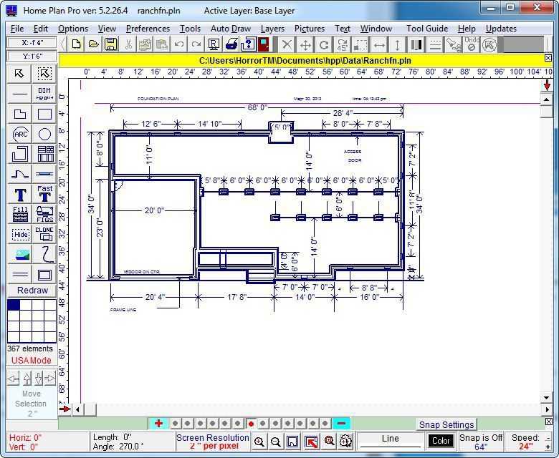Click the Undo disable button in toolbar
The height and width of the screenshot is (458, 559).
click(472, 45)
